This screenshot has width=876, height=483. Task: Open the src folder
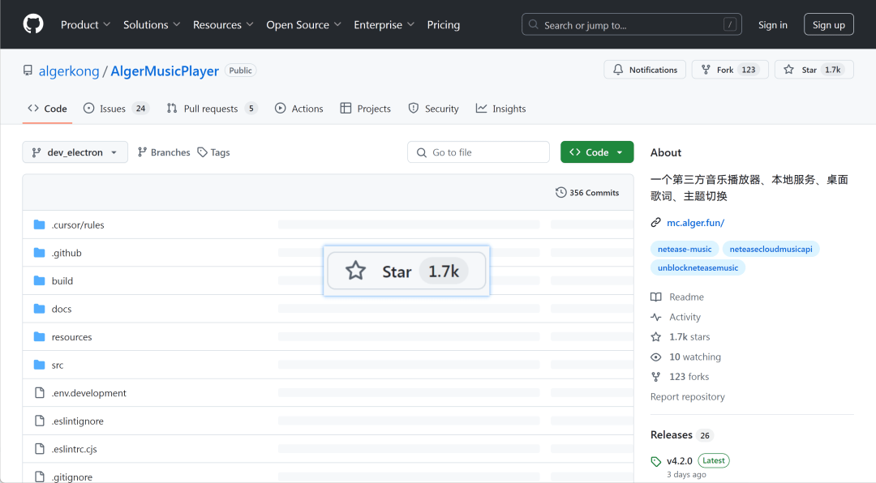pyautogui.click(x=58, y=365)
